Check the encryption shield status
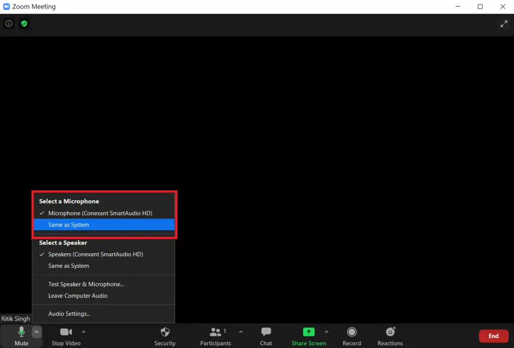Image resolution: width=514 pixels, height=348 pixels. point(24,23)
